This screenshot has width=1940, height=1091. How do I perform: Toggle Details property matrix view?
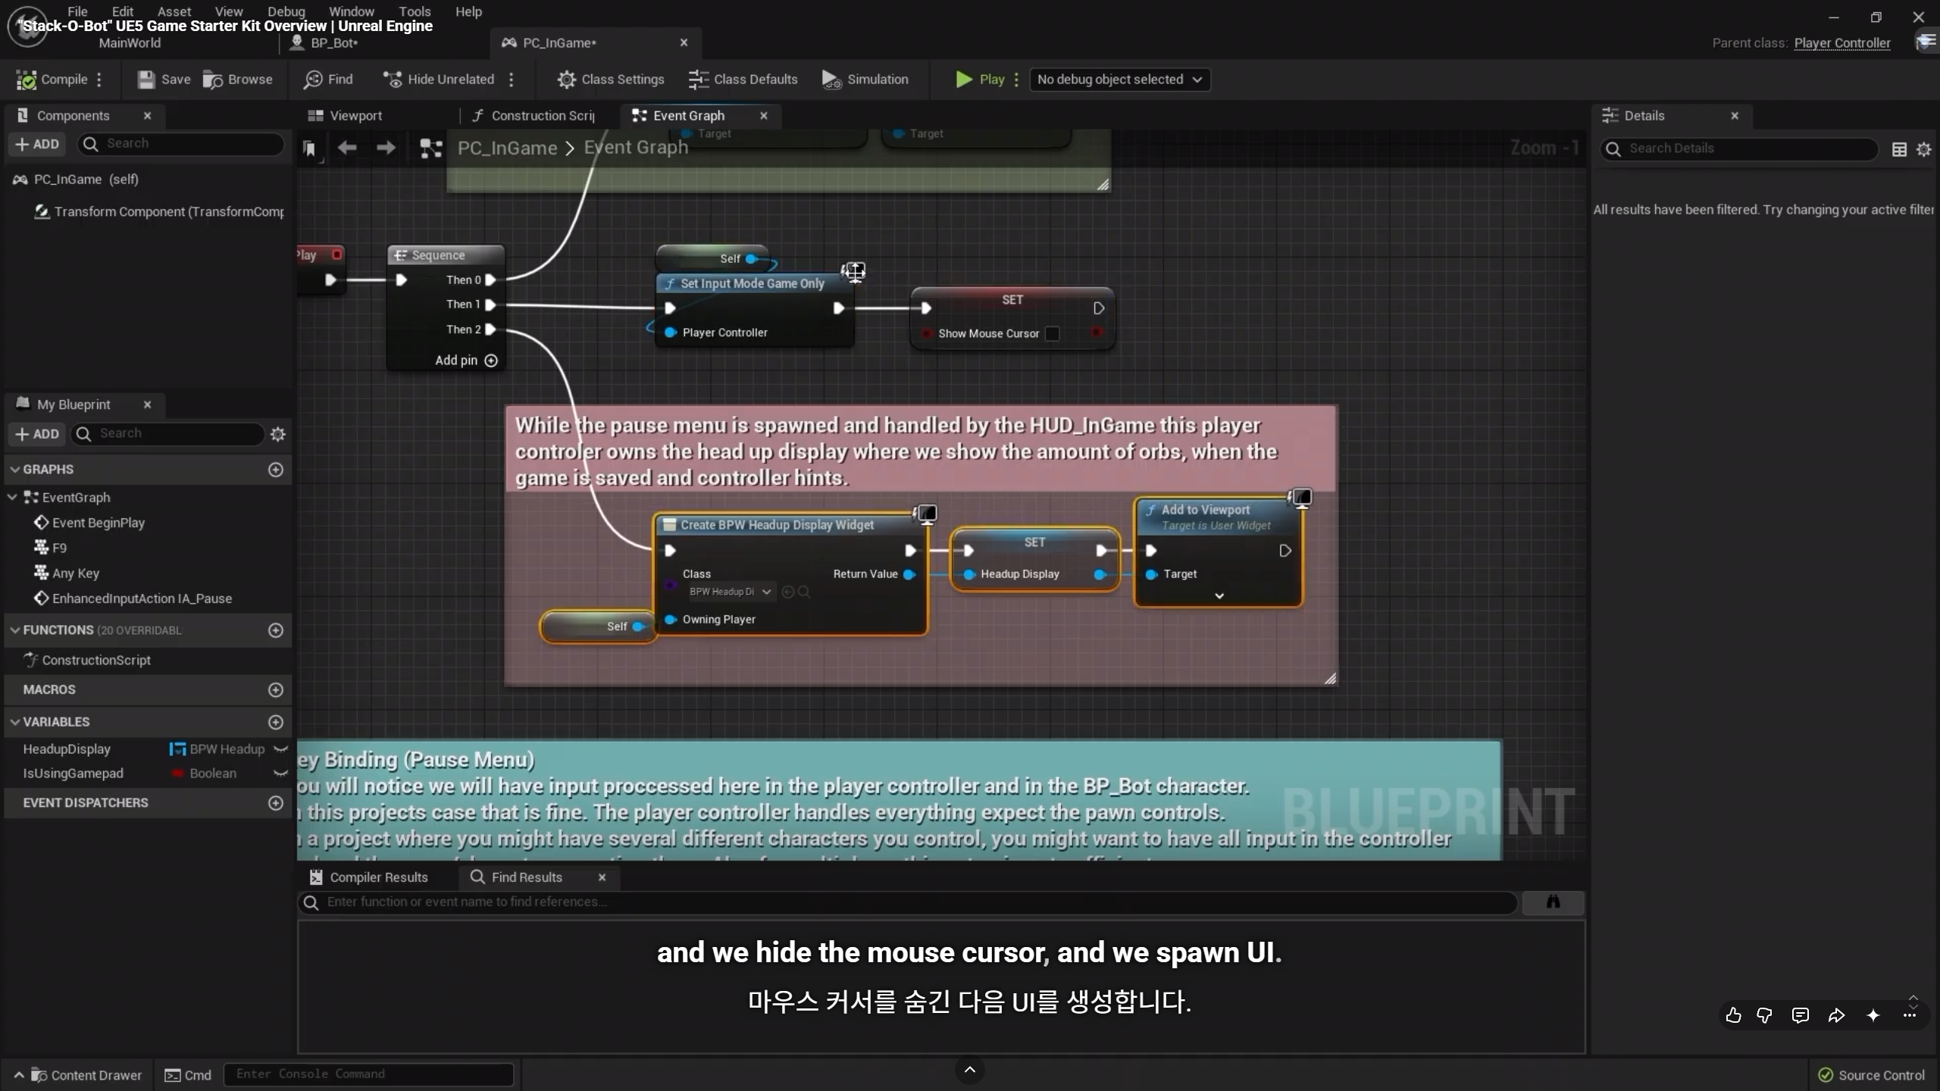[1899, 149]
